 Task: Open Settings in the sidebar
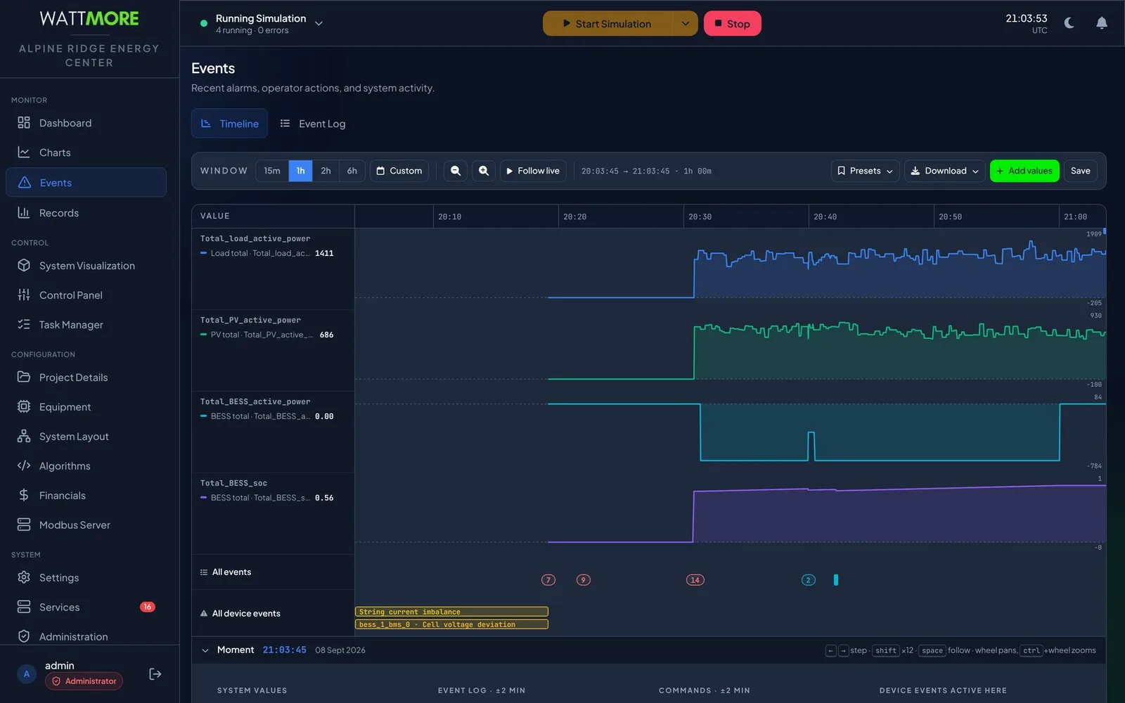86,578
